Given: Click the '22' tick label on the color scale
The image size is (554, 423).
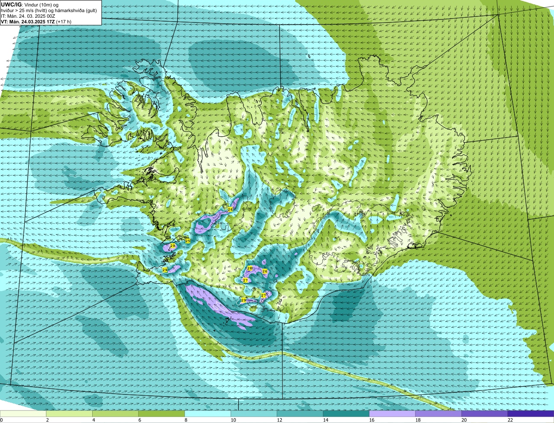Looking at the screenshot, I should 510,420.
